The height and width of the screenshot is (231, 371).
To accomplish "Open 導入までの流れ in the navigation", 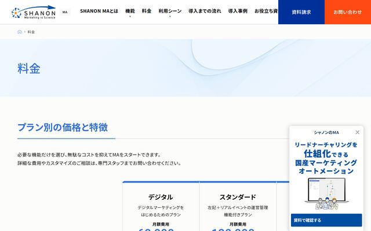I will [205, 11].
